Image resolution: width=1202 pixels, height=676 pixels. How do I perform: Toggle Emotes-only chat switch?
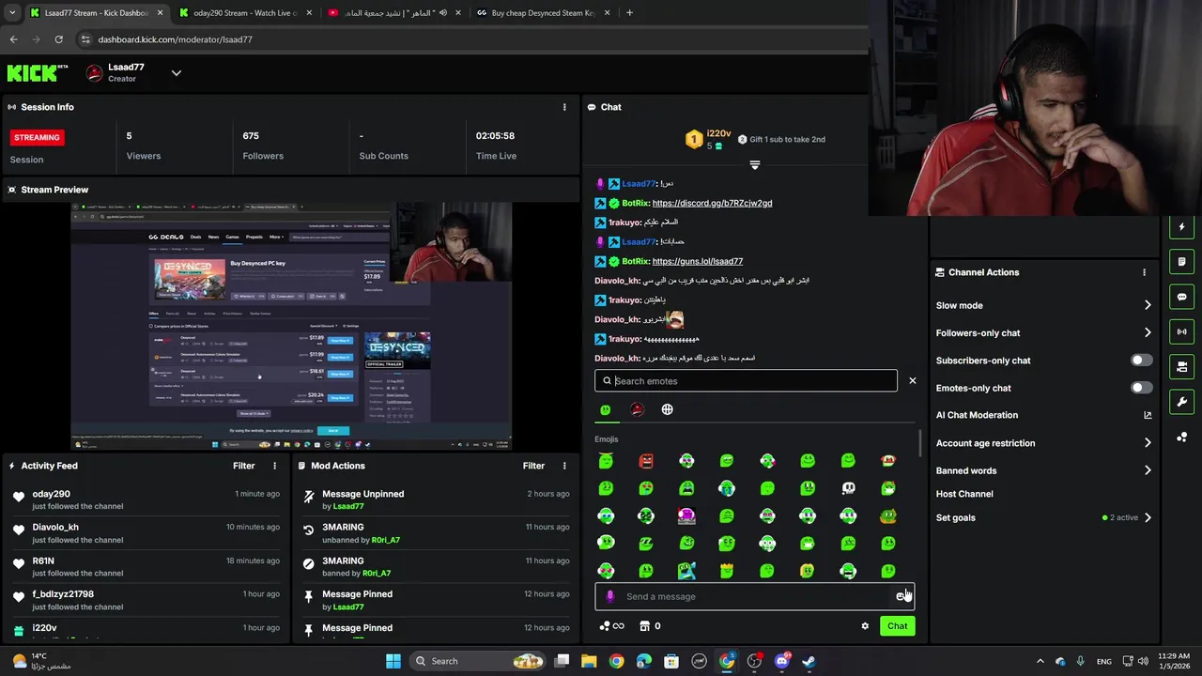[x=1141, y=388]
